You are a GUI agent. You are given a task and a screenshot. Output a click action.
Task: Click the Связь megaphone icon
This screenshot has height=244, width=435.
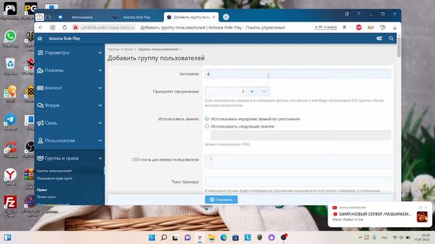click(40, 123)
